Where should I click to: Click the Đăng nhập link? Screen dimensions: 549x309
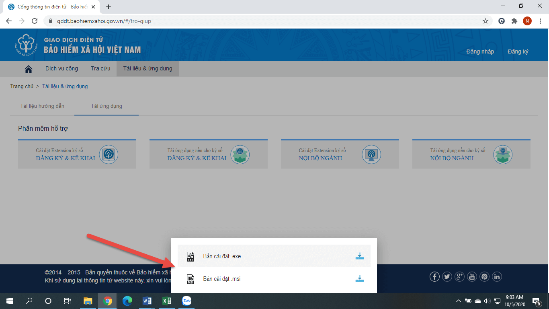[x=480, y=51]
